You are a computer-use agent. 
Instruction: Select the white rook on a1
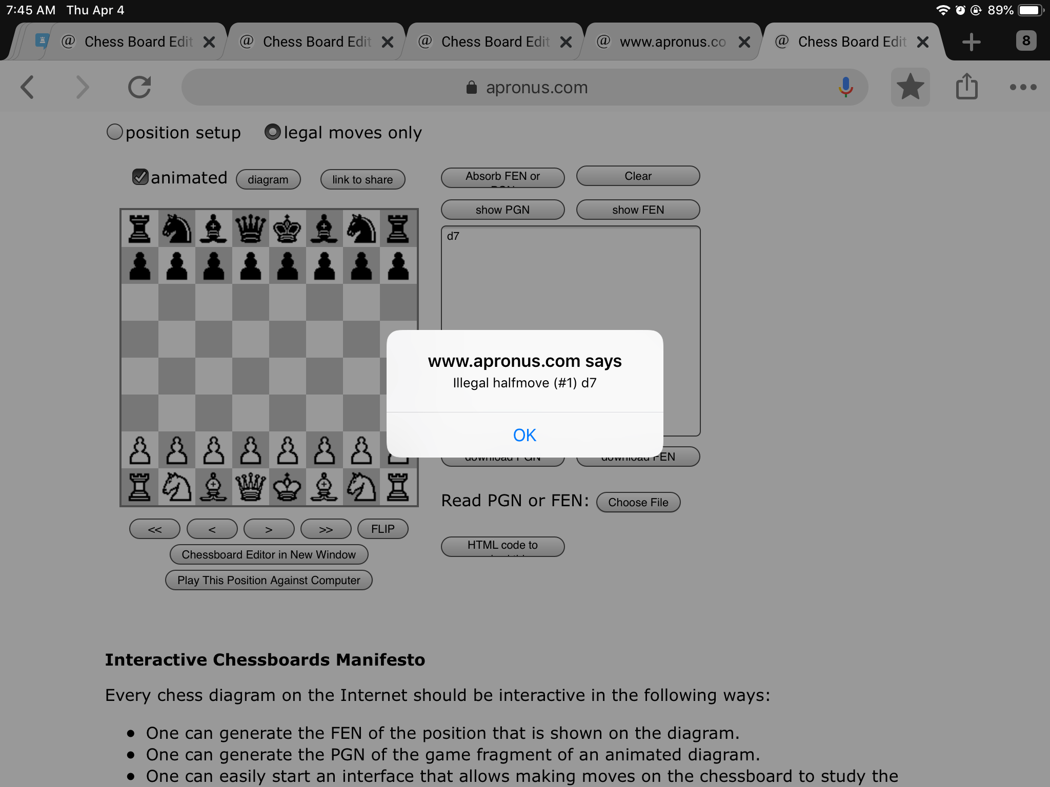pyautogui.click(x=140, y=487)
